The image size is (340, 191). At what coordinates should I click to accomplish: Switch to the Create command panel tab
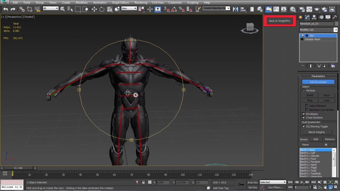pos(300,17)
